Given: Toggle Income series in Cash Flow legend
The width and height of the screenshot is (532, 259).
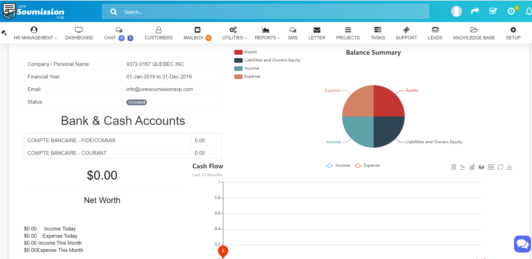Looking at the screenshot, I should click(338, 166).
